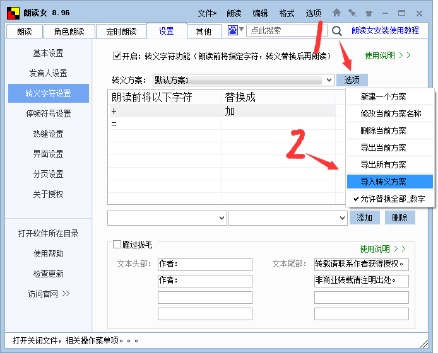438x353 pixels.
Task: Click the Baidu paw search engine icon
Action: point(233,30)
